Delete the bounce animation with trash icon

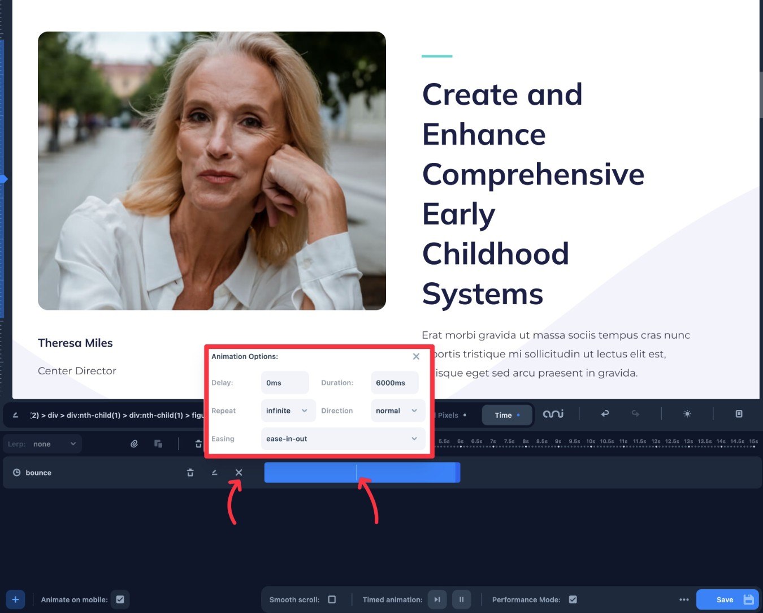tap(190, 472)
